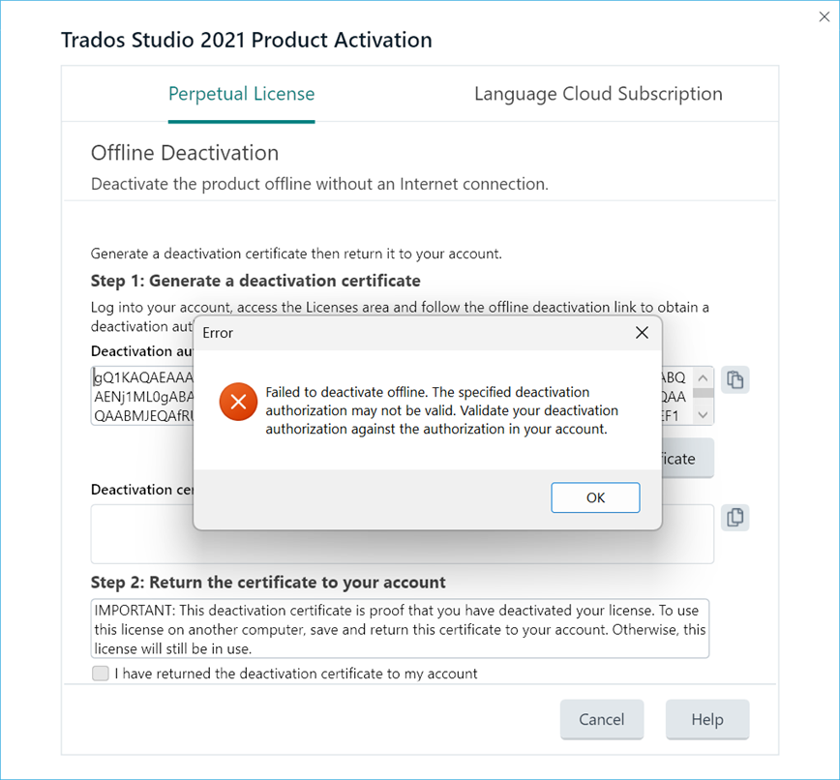Click the 'Failed to deactivate offline' message
The height and width of the screenshot is (780, 840).
pos(442,410)
